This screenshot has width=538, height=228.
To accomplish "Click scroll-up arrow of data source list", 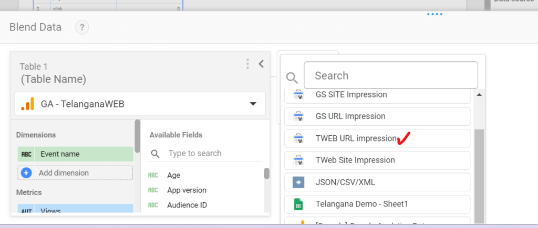I will (479, 94).
